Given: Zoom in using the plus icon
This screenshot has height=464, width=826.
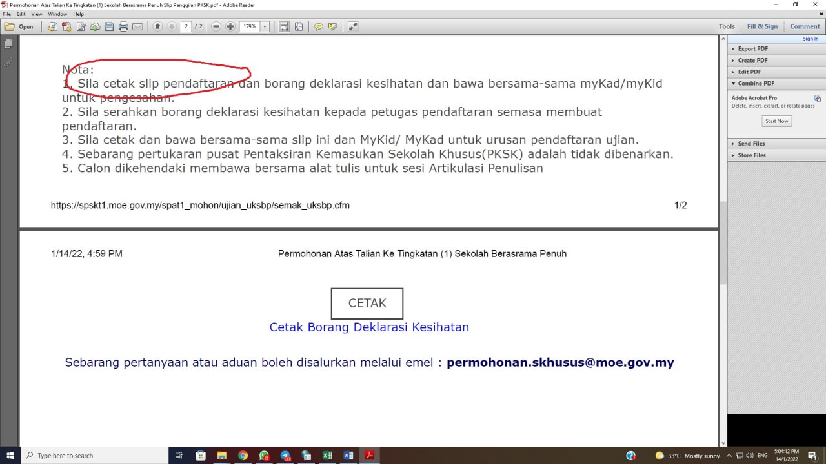Looking at the screenshot, I should (x=230, y=26).
